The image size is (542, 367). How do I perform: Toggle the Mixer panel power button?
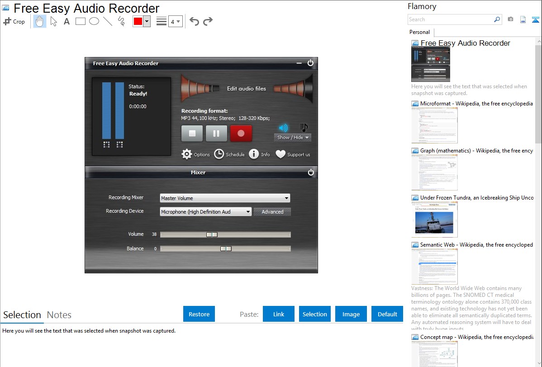(x=311, y=172)
